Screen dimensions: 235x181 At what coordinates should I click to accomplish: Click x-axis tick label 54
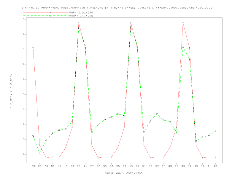[x=150, y=166]
